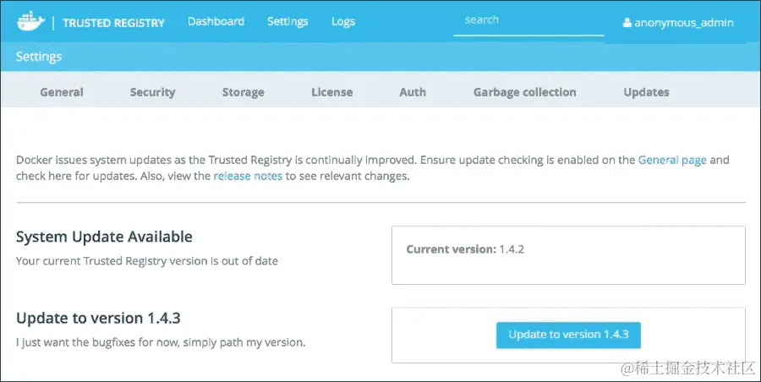Switch to the Garbage collection tab
The width and height of the screenshot is (761, 382).
524,92
